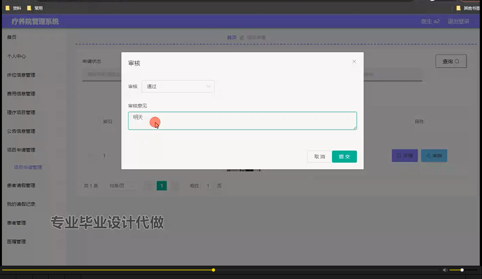Open the 审核 dropdown showing 通过

(178, 86)
